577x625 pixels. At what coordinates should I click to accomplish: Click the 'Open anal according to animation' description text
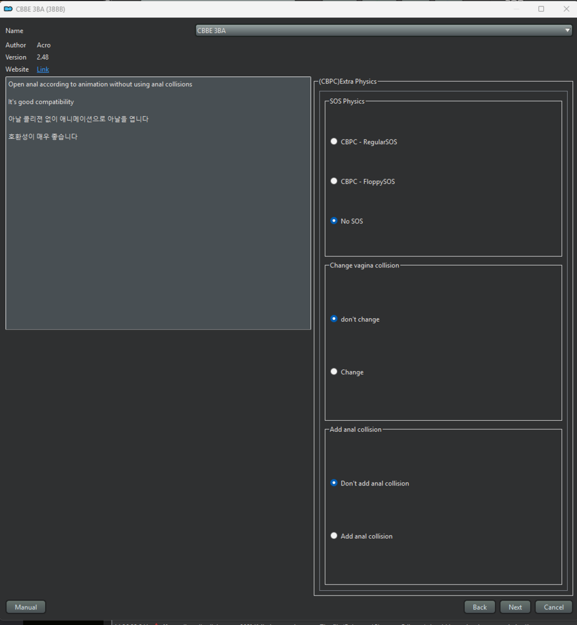click(x=100, y=84)
